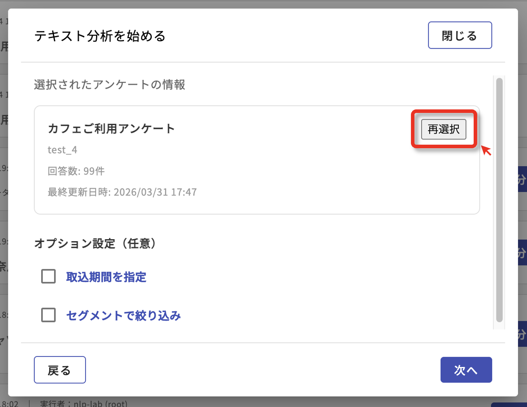527x407 pixels.
Task: Click the dialog's vertical scrollbar thumb
Action: coord(499,200)
